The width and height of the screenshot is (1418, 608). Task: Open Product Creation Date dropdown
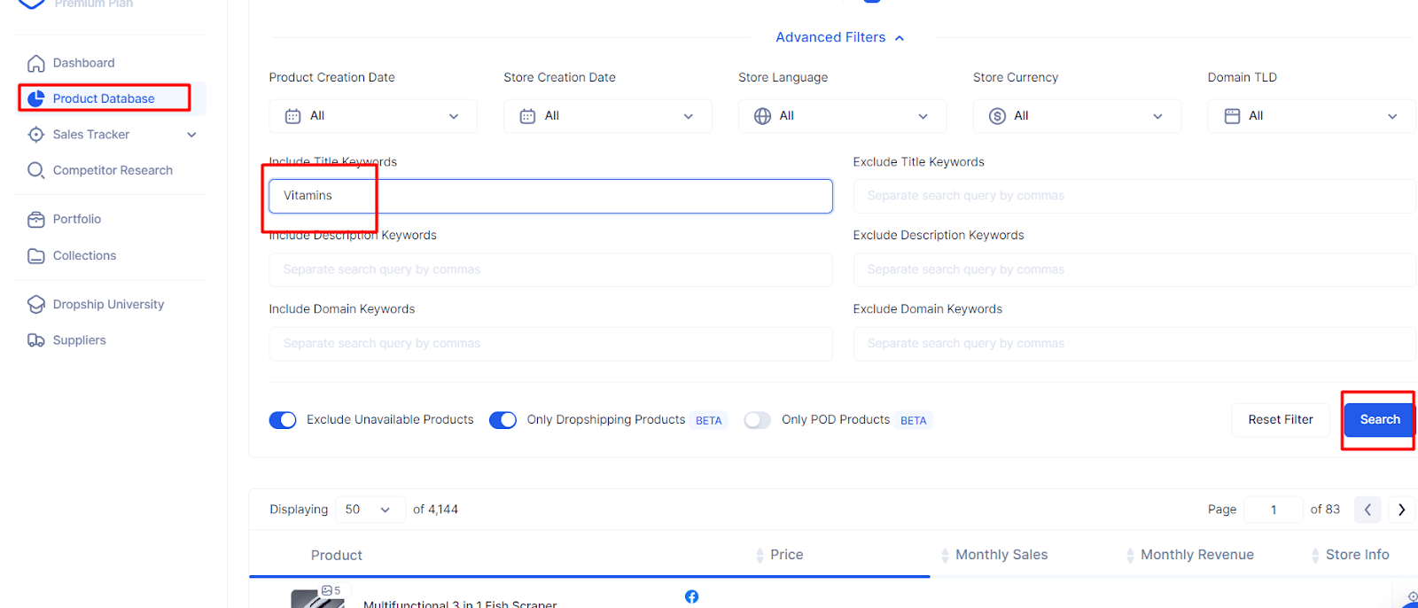[x=372, y=116]
